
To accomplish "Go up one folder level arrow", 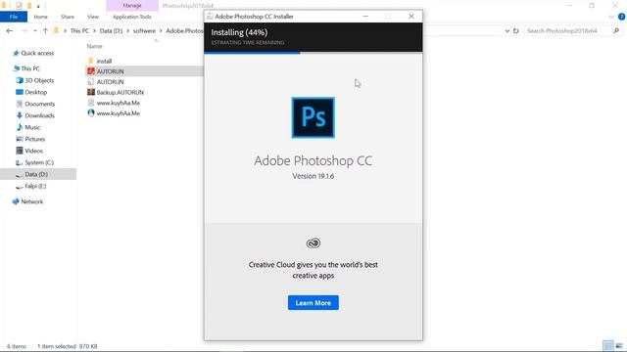I will [x=45, y=30].
